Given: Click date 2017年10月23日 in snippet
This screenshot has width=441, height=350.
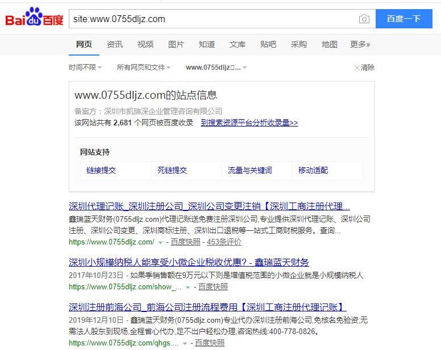Looking at the screenshot, I should [96, 275].
